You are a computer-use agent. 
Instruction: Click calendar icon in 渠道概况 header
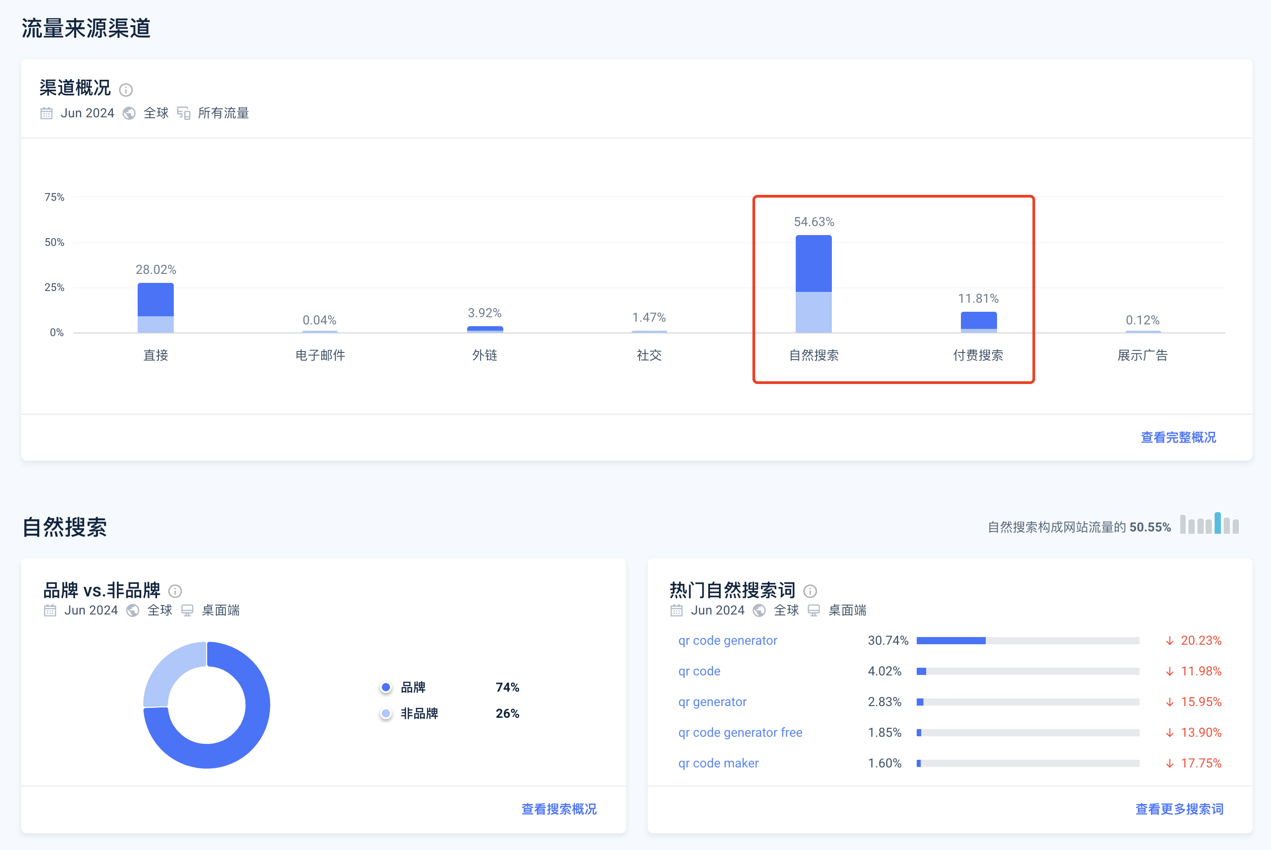tap(46, 113)
